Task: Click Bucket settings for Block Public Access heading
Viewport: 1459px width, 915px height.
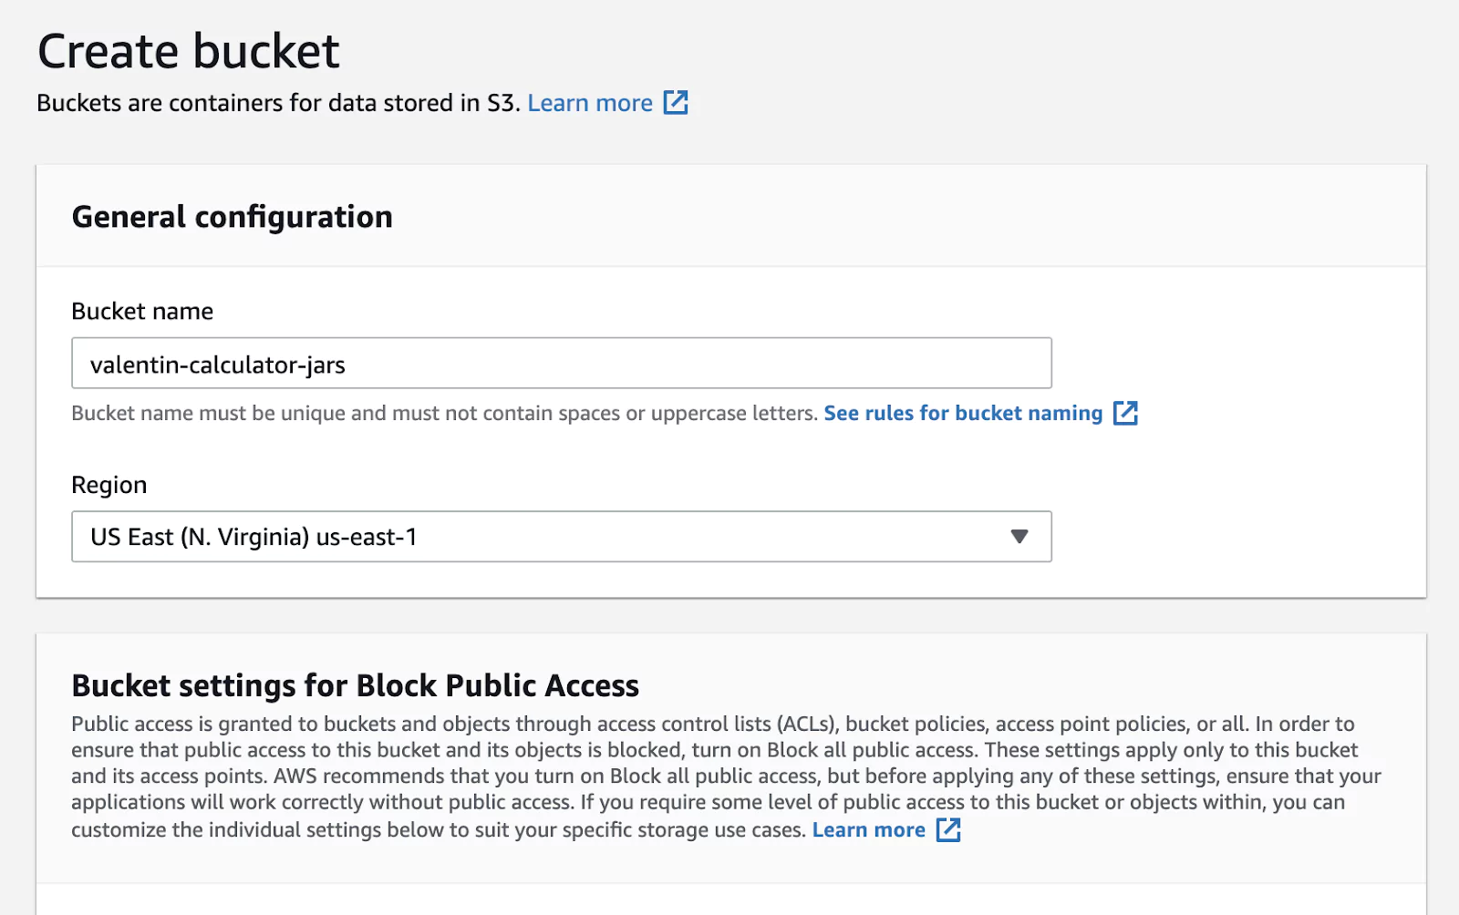Action: tap(356, 685)
